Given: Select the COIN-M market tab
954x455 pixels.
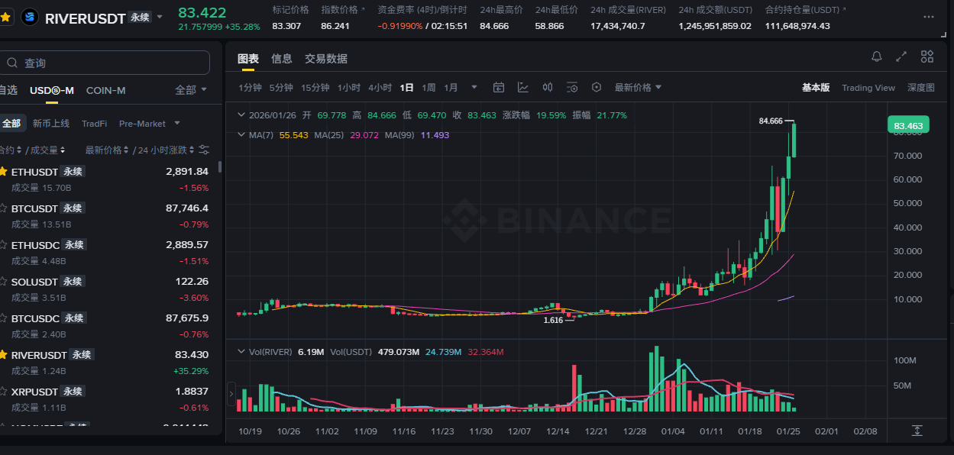Looking at the screenshot, I should pos(106,90).
